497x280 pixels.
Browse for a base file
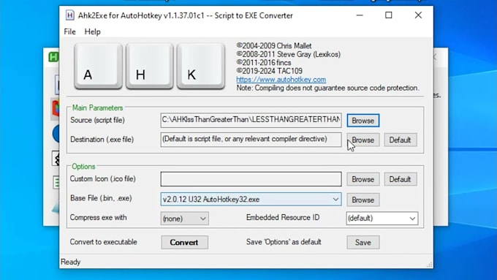363,200
